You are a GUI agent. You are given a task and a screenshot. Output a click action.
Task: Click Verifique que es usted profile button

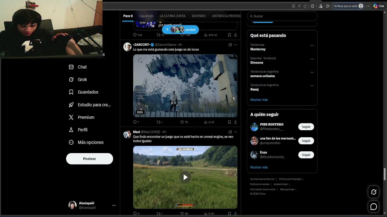[348, 6]
